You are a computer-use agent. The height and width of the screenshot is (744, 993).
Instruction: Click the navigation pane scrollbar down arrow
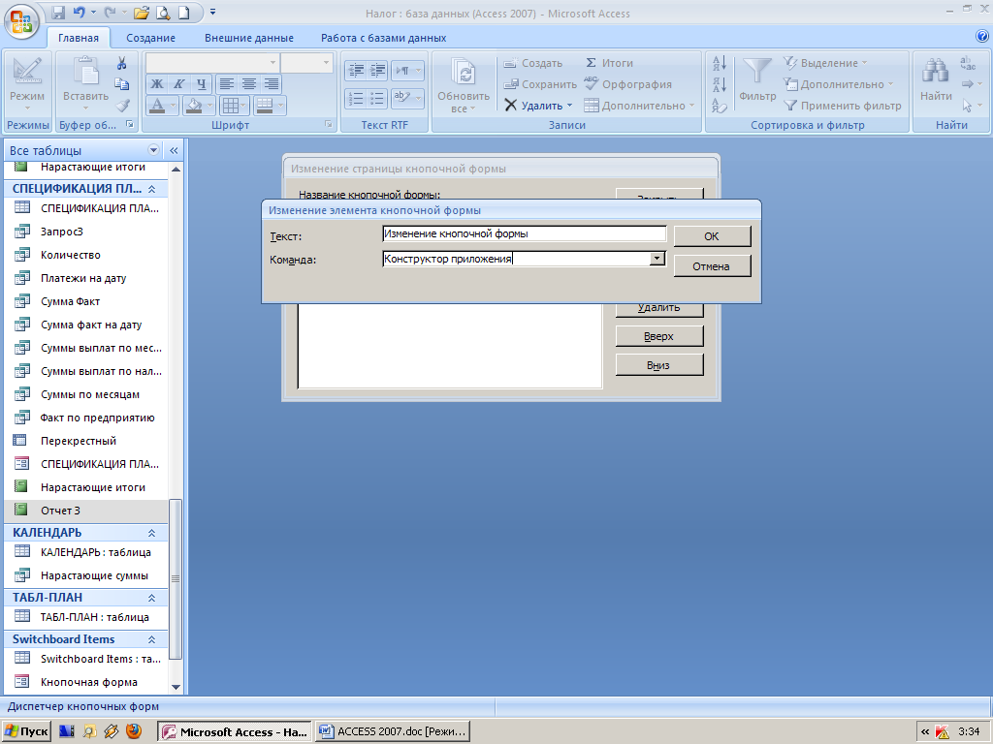pyautogui.click(x=176, y=687)
